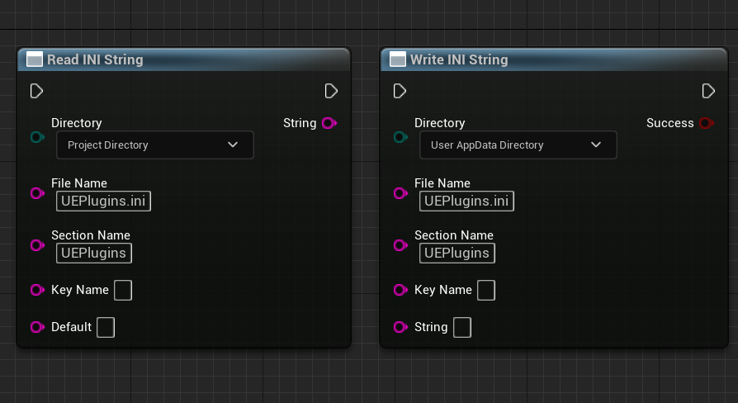Screen dimensions: 738x403
Task: Click the Default input pin on Read INI String
Action: [x=37, y=327]
